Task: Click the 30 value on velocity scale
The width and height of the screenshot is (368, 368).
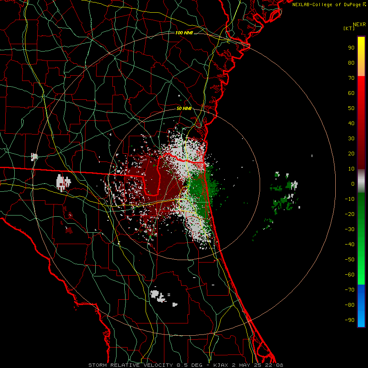Action: [351, 139]
